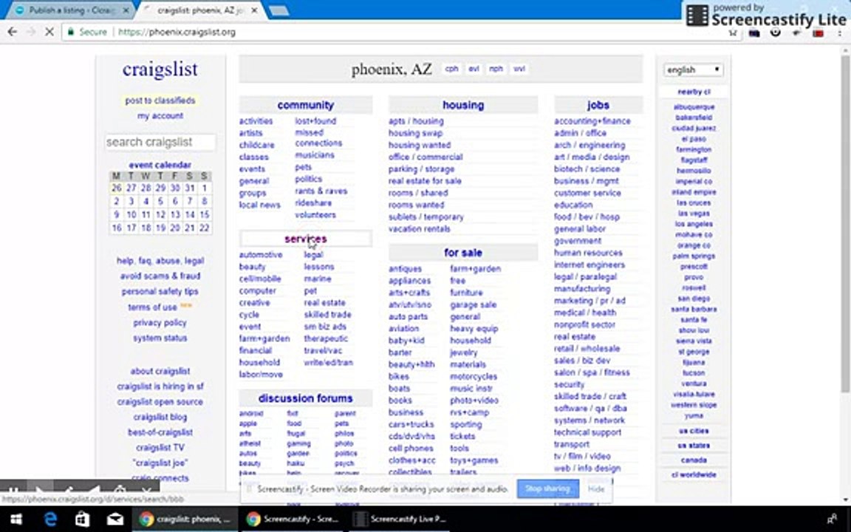
Task: Focus the search craigslist field
Action: tap(160, 142)
